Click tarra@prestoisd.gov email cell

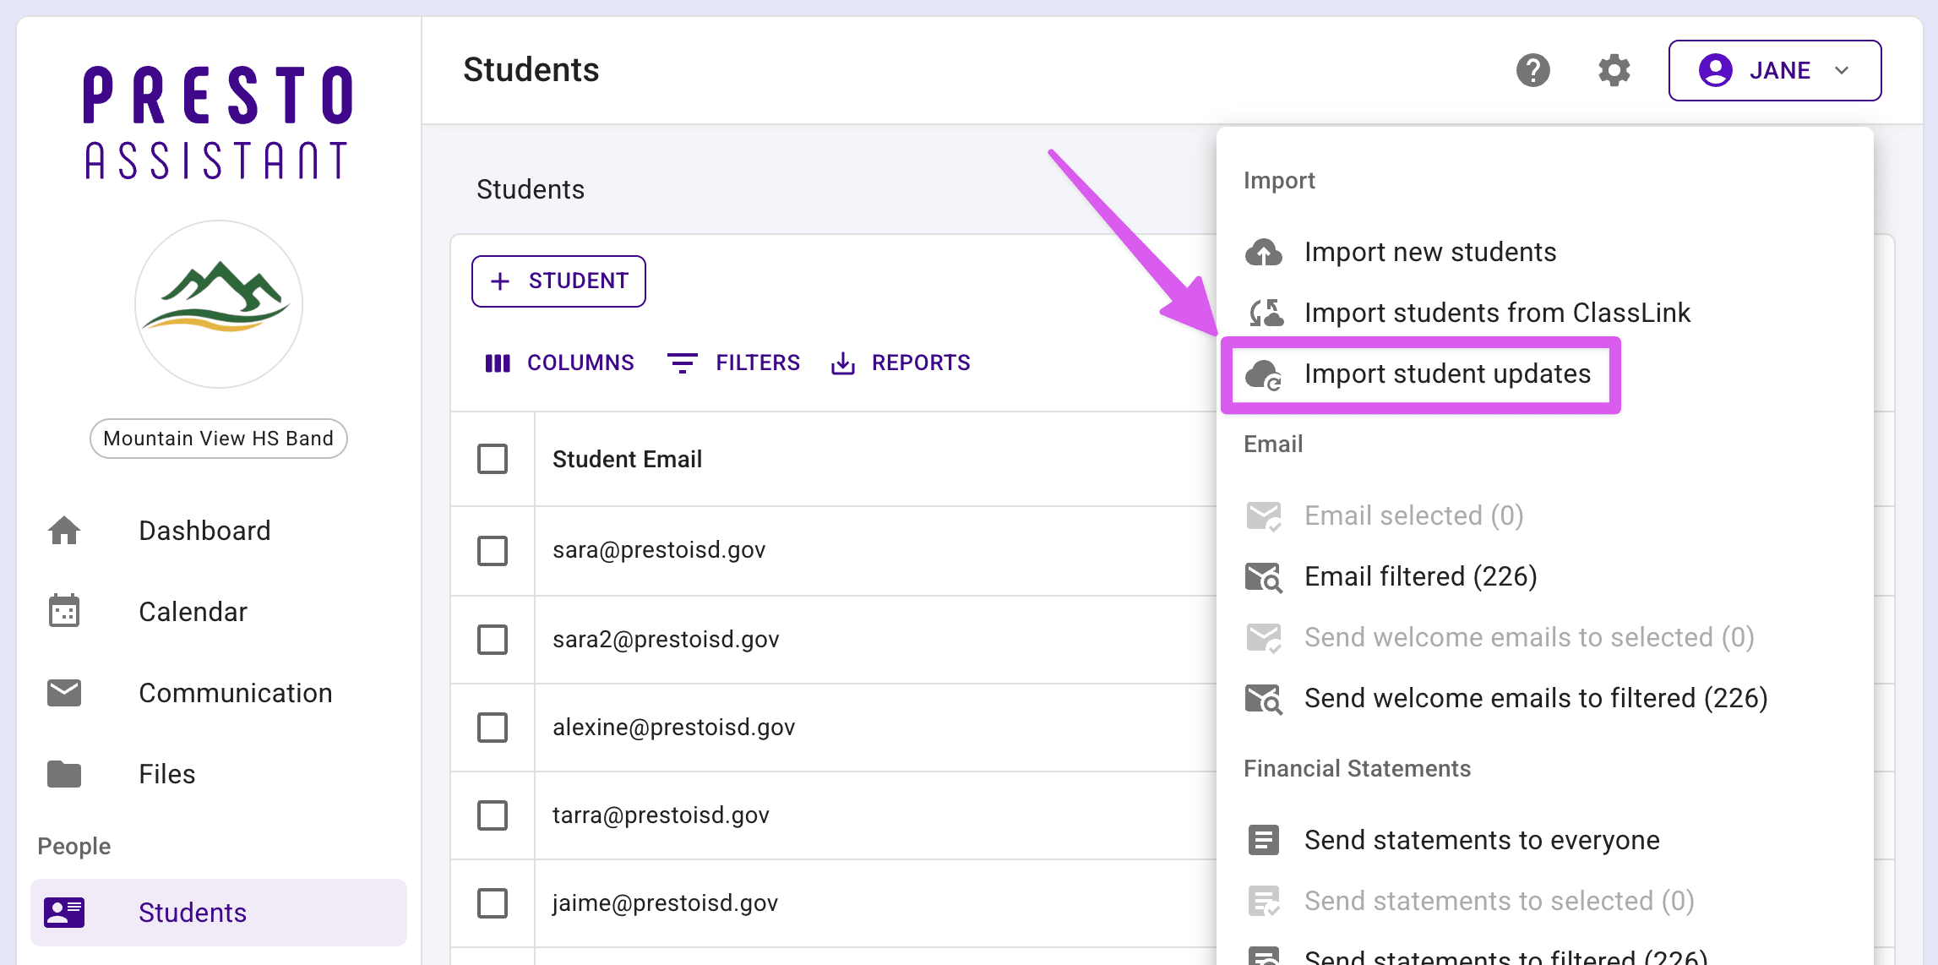[x=661, y=815]
